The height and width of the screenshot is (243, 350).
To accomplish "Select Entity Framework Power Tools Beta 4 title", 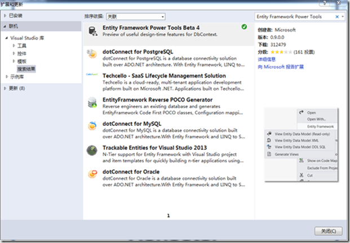I will pos(151,28).
